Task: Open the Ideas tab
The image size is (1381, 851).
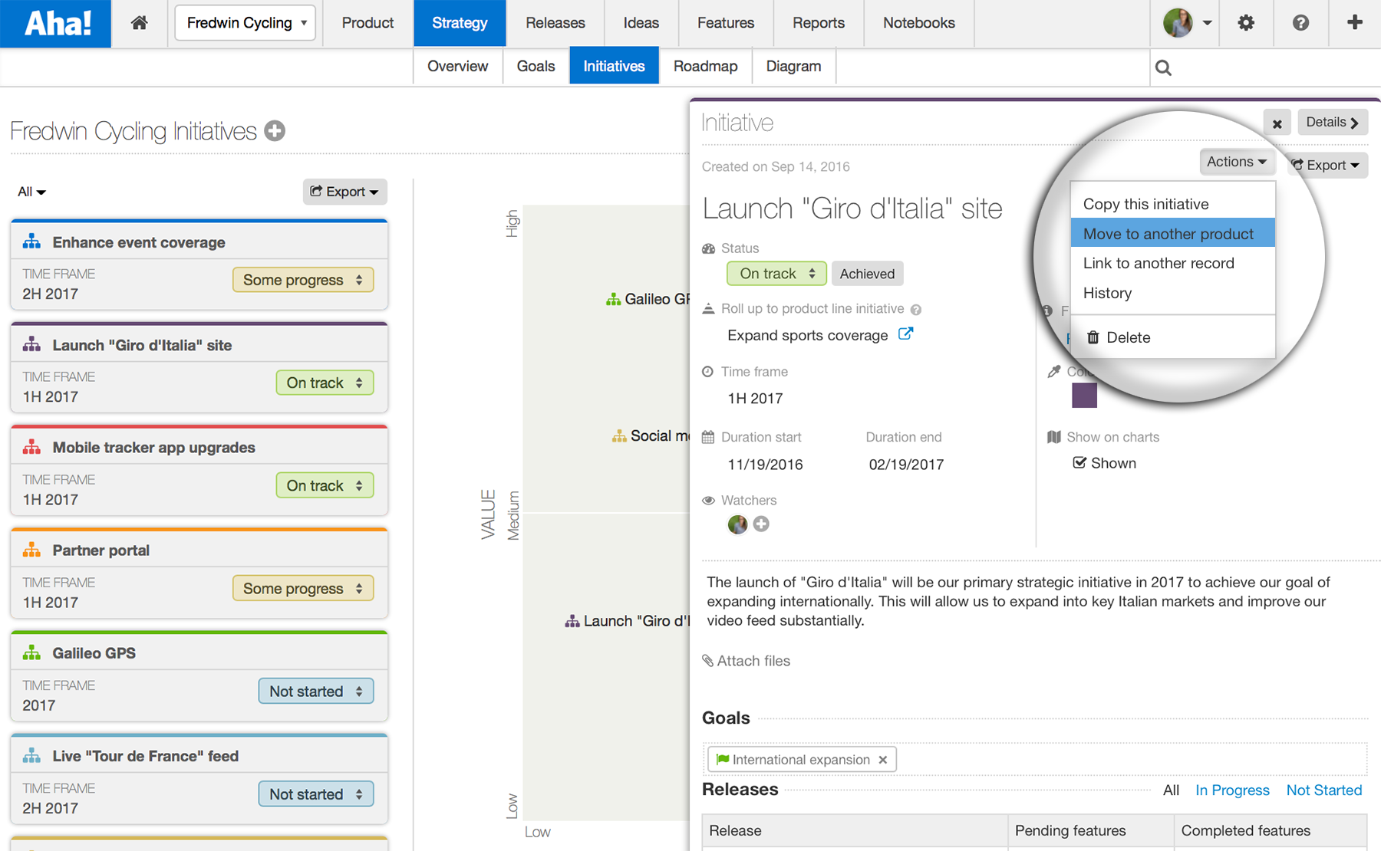Action: [x=641, y=23]
